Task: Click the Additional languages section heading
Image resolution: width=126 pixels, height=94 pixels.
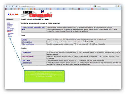Action: [41, 23]
